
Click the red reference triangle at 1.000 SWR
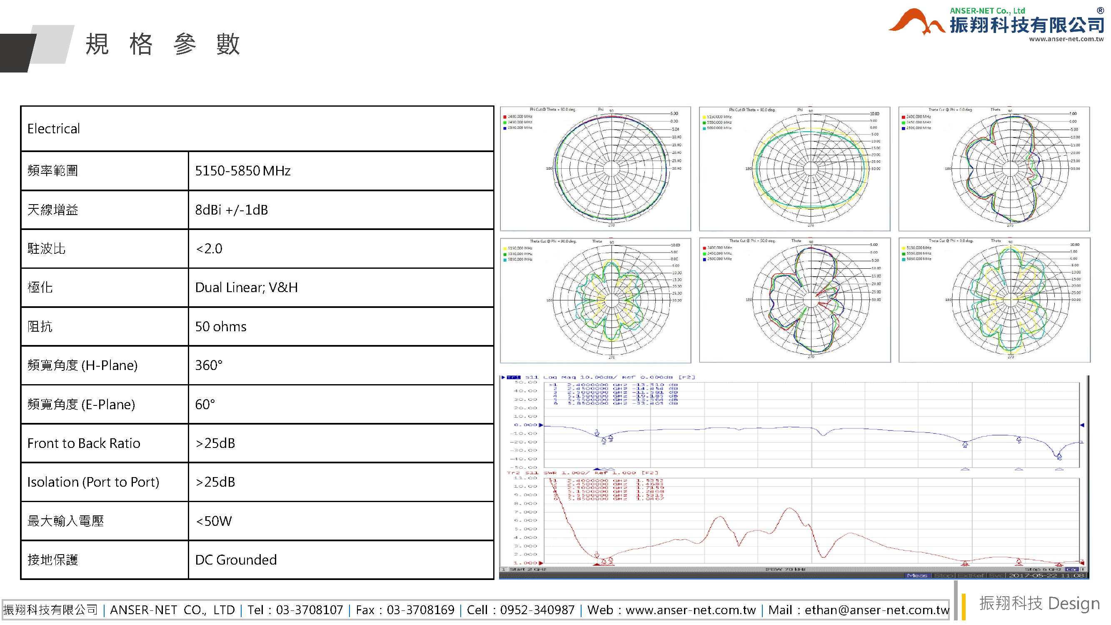click(541, 563)
